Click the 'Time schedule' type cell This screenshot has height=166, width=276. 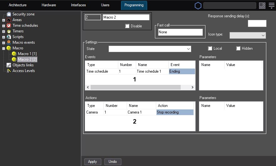click(102, 71)
